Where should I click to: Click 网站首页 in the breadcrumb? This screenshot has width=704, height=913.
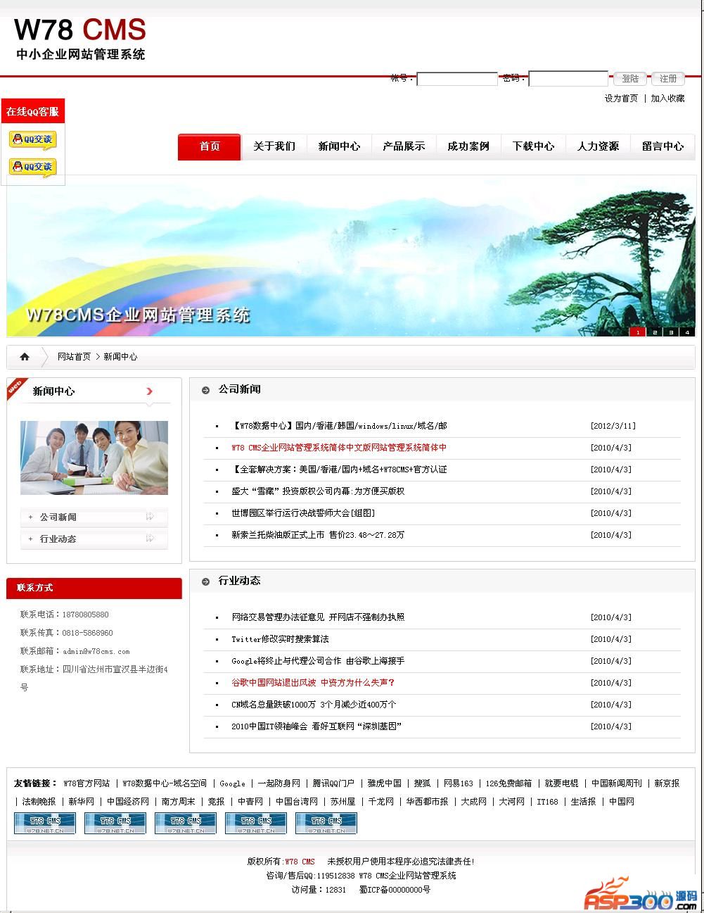[x=74, y=357]
